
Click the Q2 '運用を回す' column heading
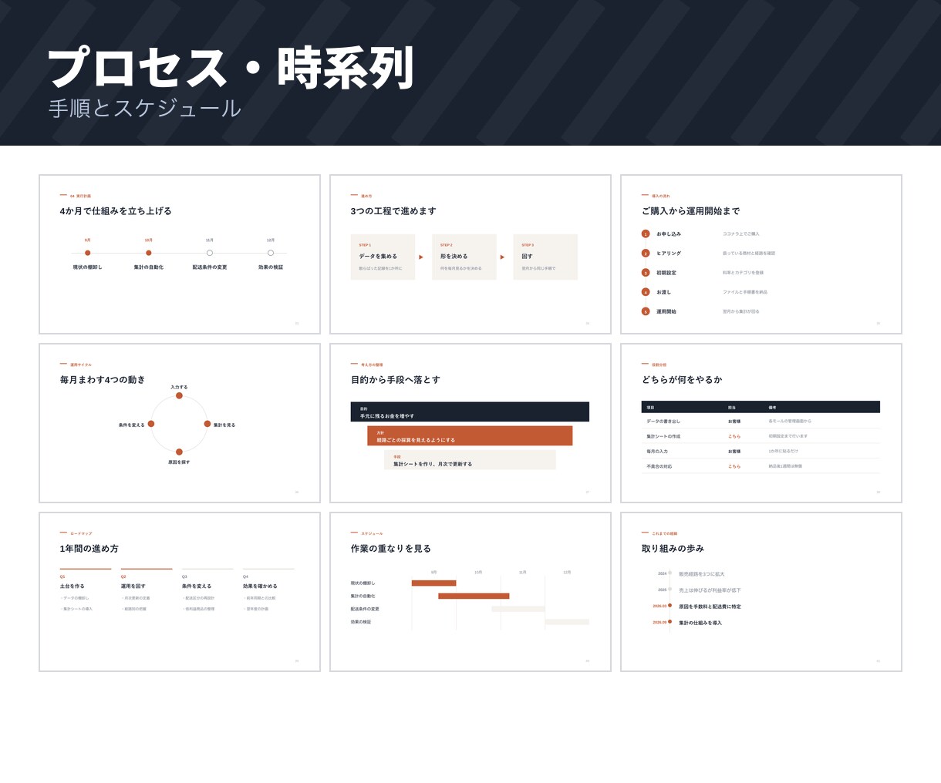point(133,586)
